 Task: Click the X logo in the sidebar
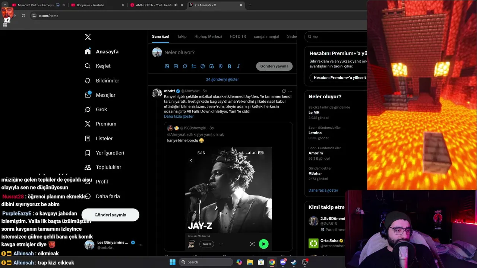(88, 37)
